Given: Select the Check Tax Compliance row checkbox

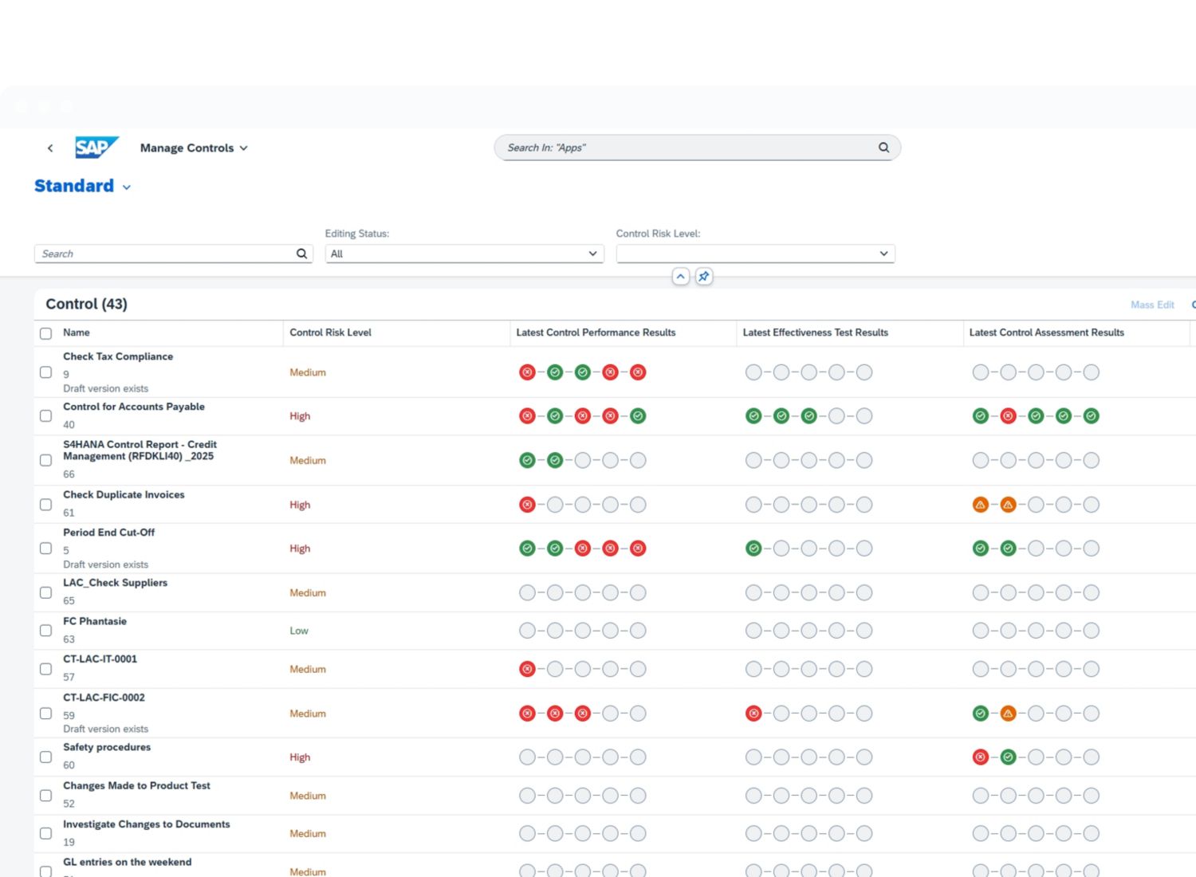Looking at the screenshot, I should [x=46, y=372].
